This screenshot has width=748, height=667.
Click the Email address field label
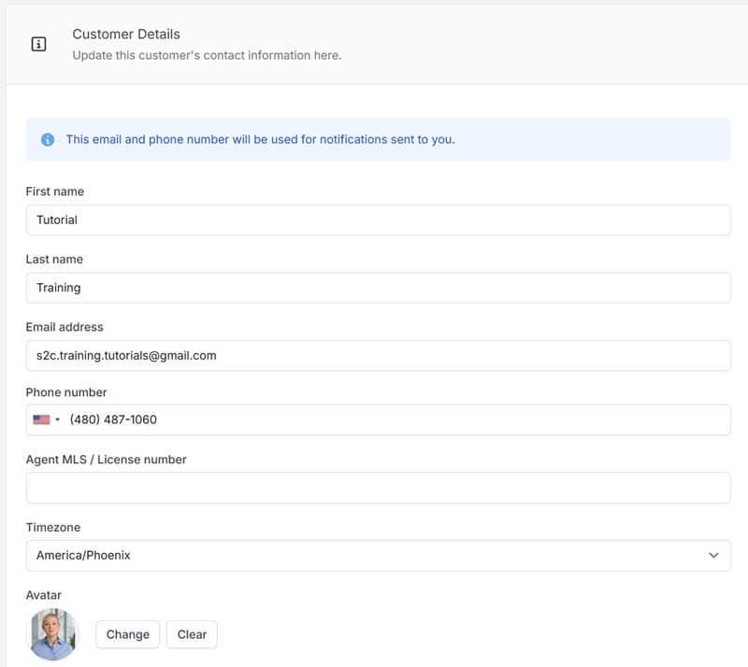click(x=65, y=327)
